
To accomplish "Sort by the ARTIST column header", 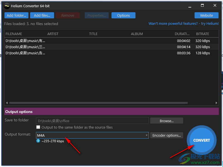I will coord(53,34).
